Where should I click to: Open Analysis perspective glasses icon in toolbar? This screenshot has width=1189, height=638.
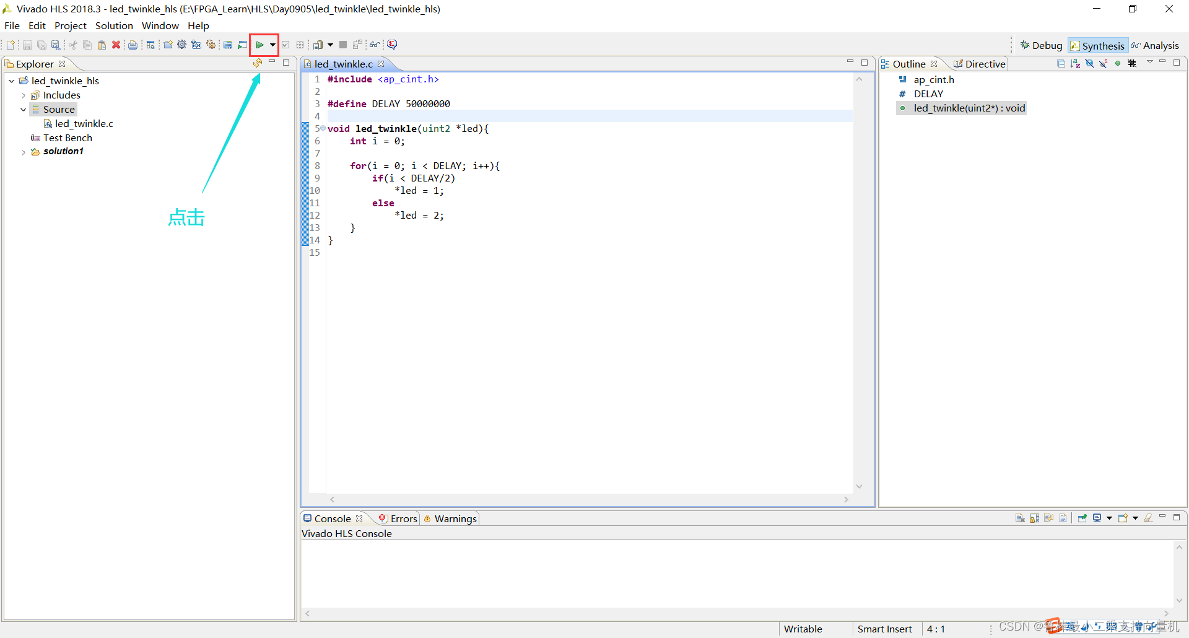click(x=375, y=45)
